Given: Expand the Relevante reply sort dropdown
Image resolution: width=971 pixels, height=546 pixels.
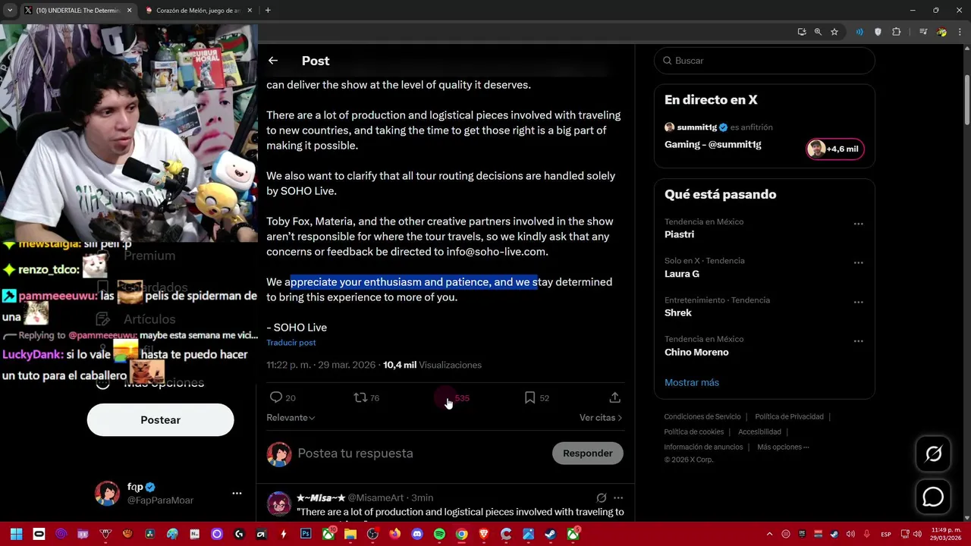Looking at the screenshot, I should (x=291, y=418).
